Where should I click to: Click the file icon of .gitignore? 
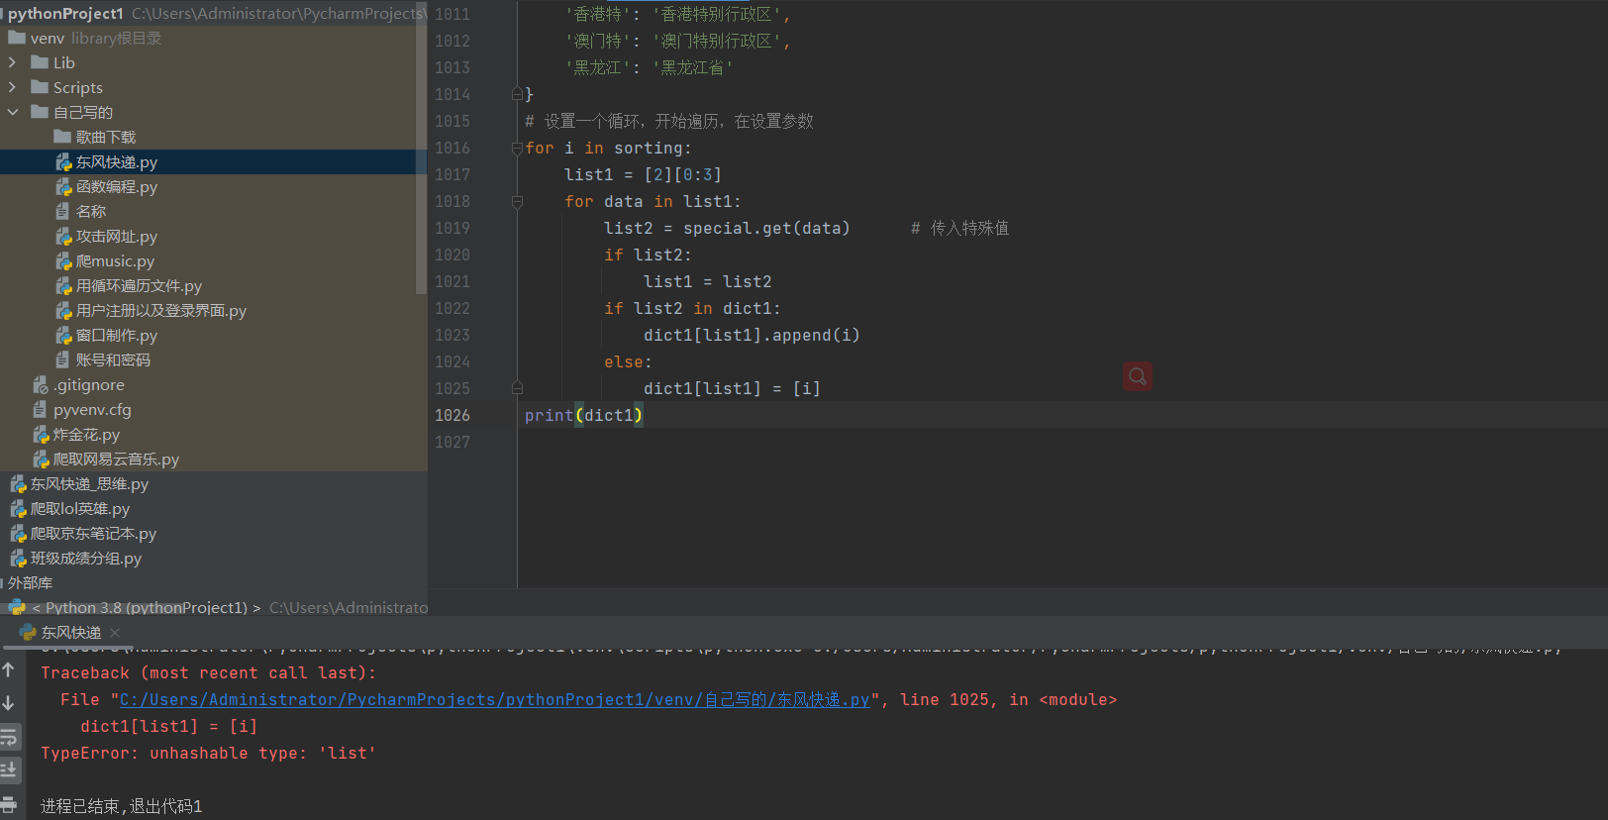[x=41, y=384]
